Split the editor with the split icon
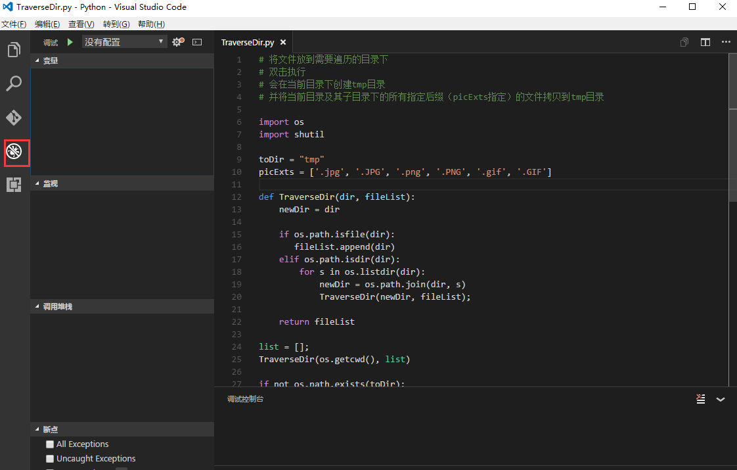Viewport: 737px width, 470px height. [x=705, y=42]
